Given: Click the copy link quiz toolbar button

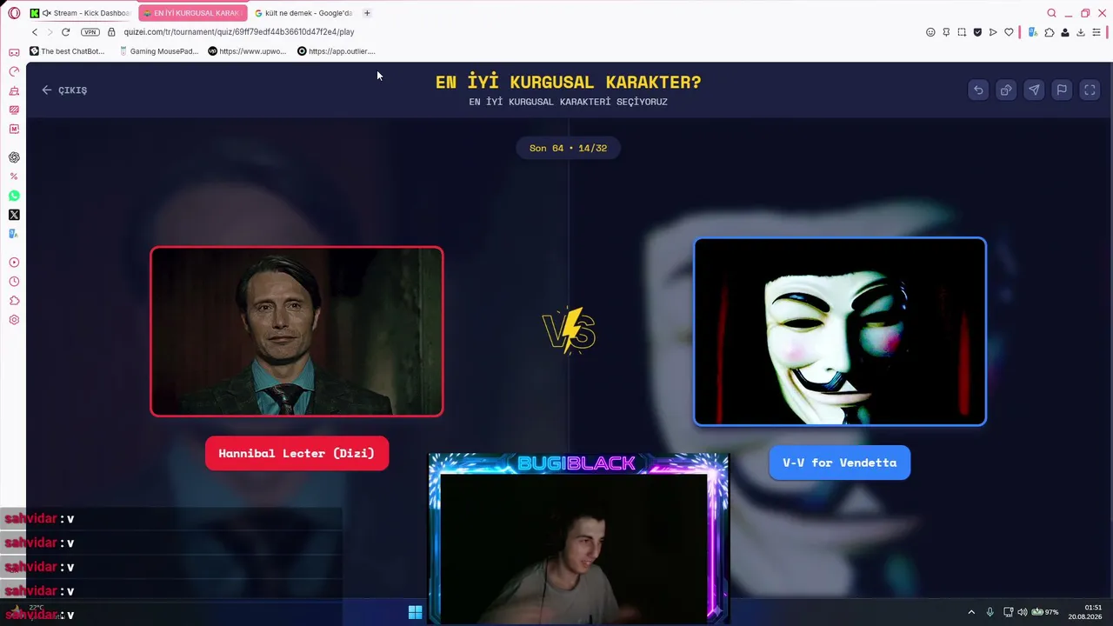Looking at the screenshot, I should [x=1006, y=90].
